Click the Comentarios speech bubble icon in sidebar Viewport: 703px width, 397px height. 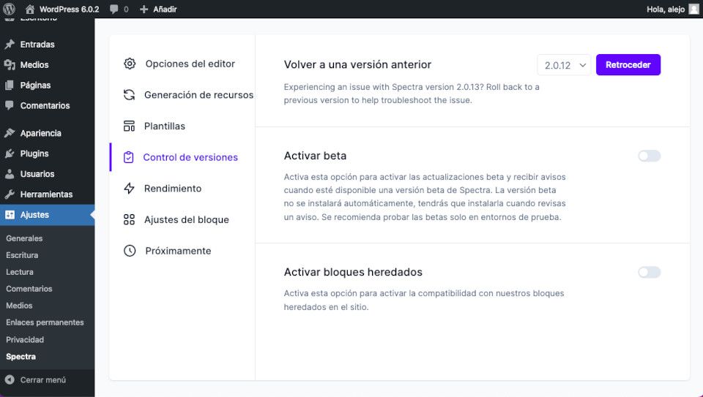[10, 105]
